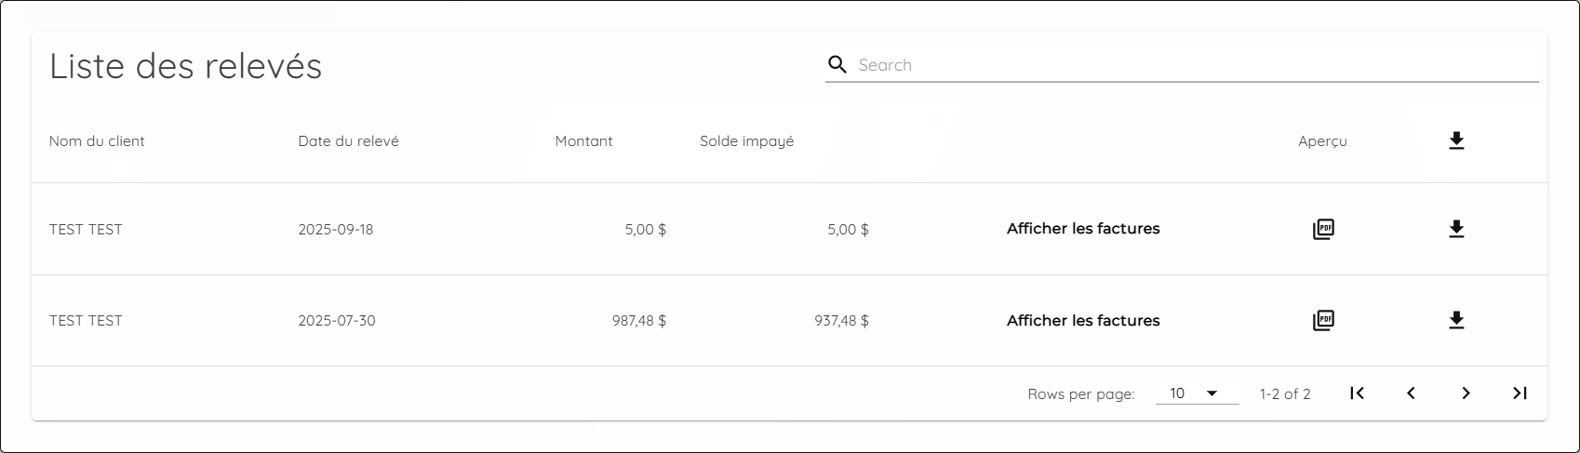This screenshot has height=453, width=1580.
Task: Open PDF preview for 2025-09-18 statement
Action: [1323, 229]
